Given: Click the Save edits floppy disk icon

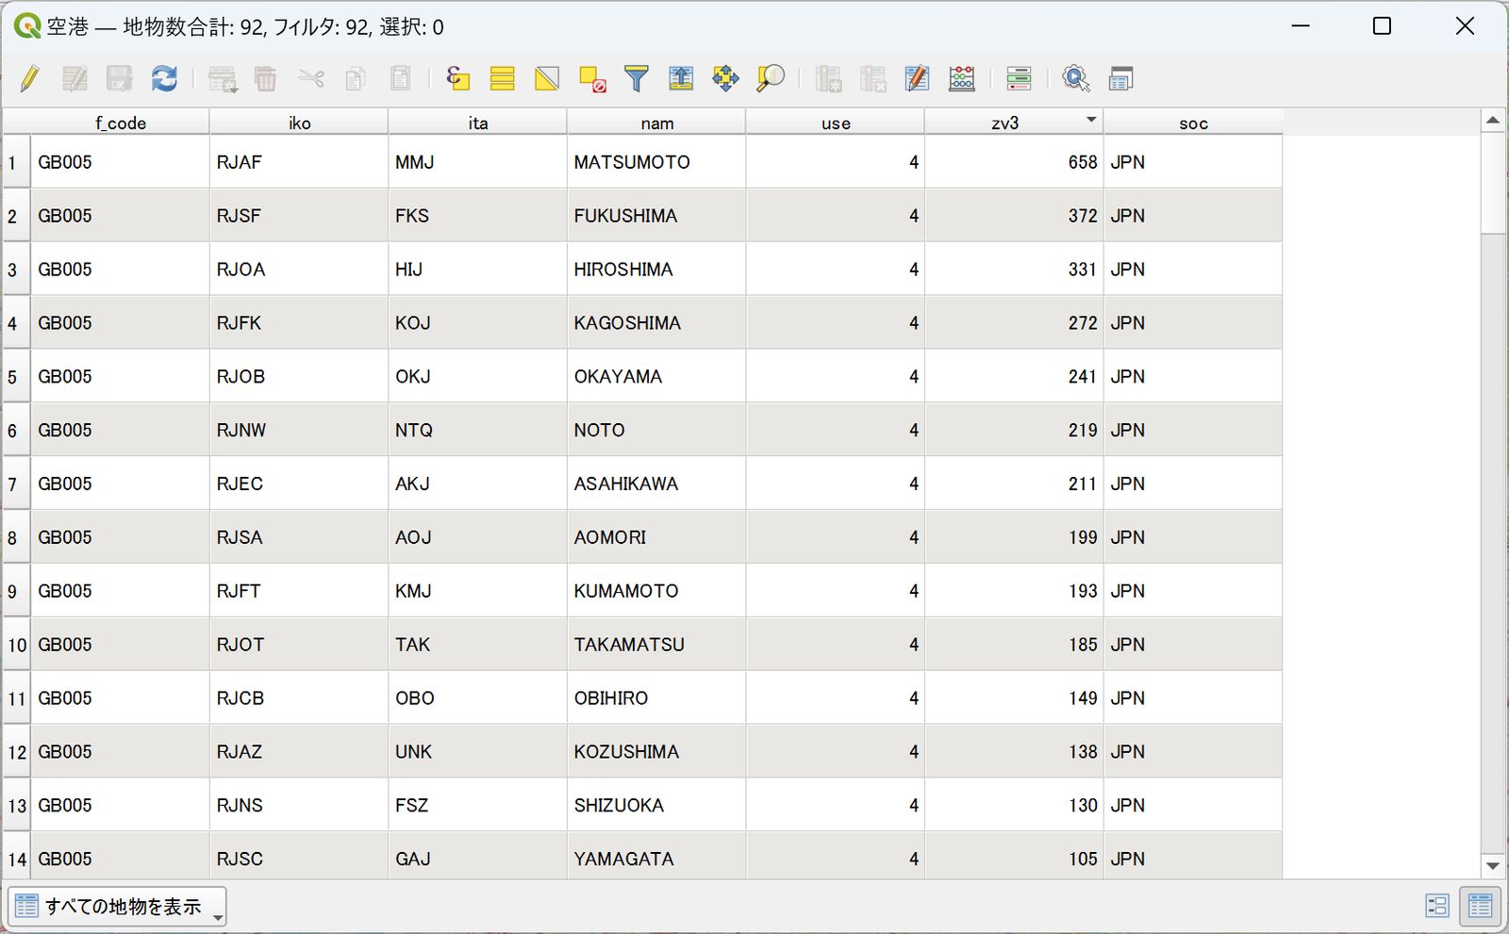Looking at the screenshot, I should (x=119, y=78).
